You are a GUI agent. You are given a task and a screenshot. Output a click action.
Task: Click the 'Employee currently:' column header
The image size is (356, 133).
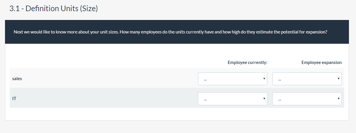tap(247, 63)
